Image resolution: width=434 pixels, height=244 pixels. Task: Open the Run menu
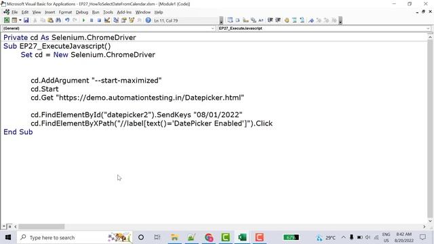(96, 12)
